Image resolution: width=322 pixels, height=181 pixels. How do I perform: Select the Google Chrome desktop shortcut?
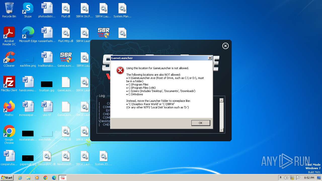(x=9, y=135)
